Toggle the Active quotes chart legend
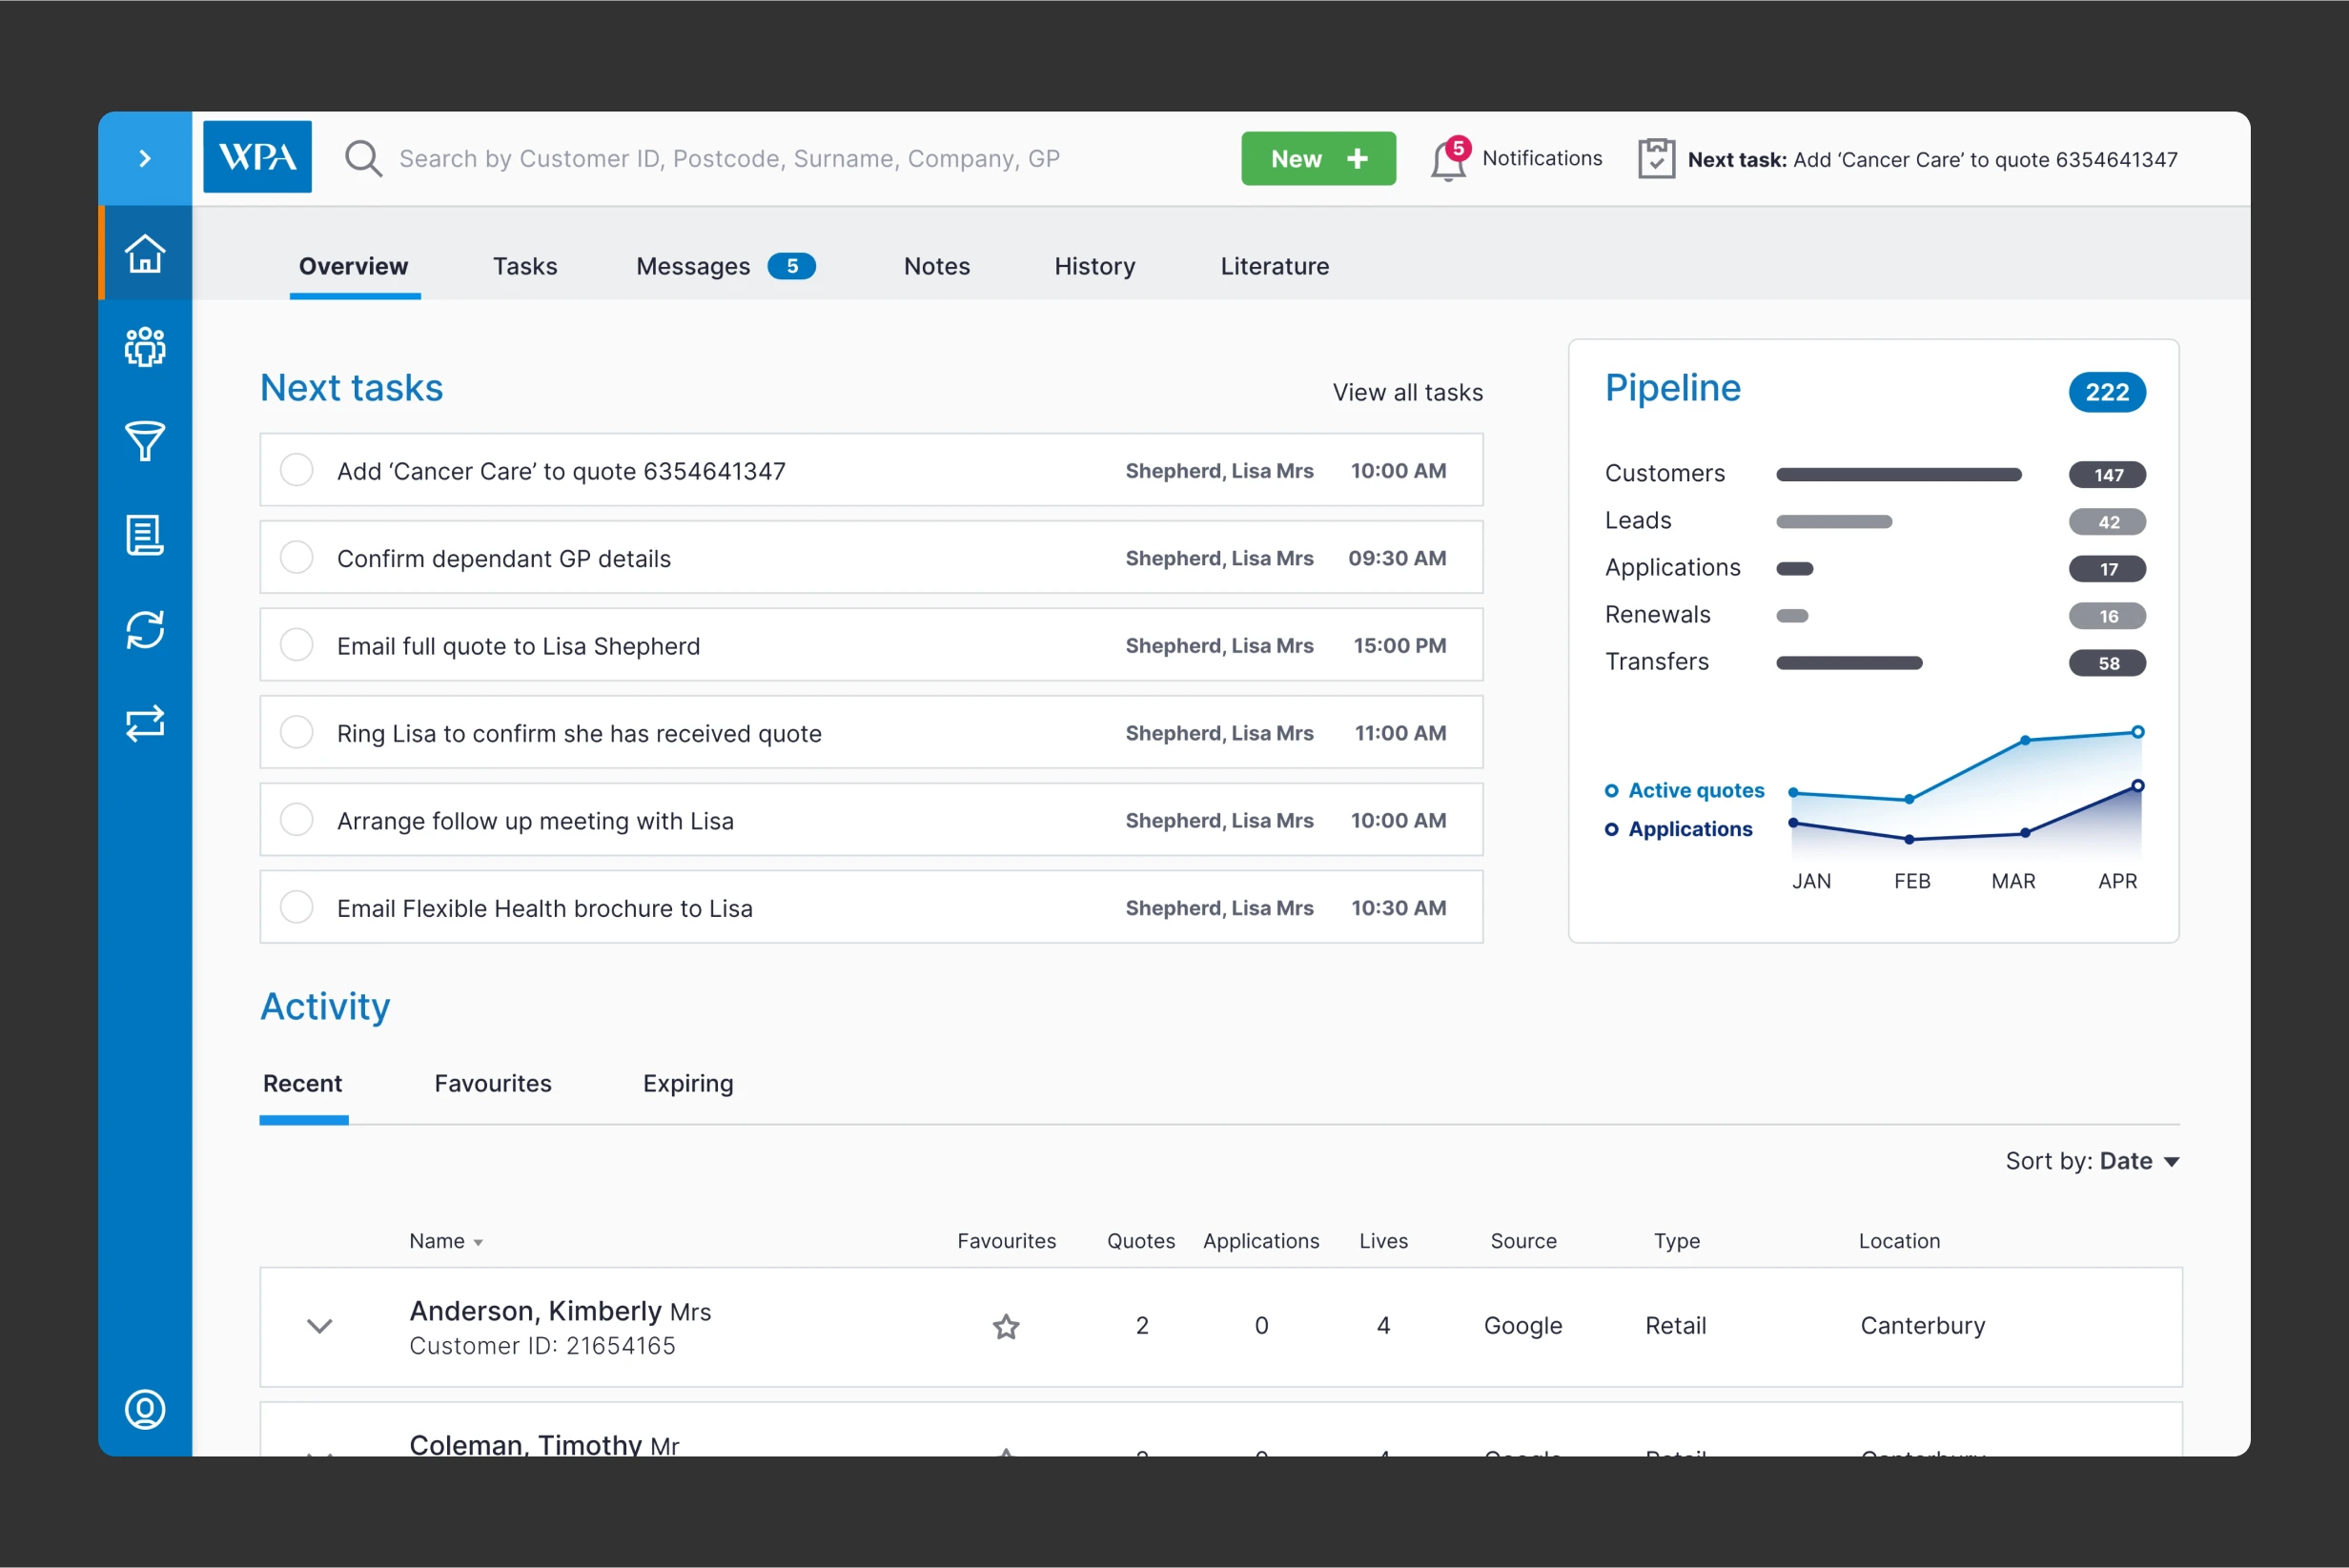This screenshot has width=2349, height=1568. 1684,790
